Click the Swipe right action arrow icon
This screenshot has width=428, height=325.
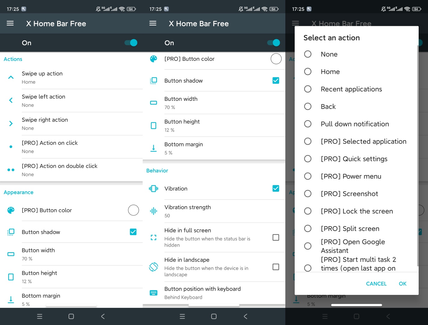(11, 123)
